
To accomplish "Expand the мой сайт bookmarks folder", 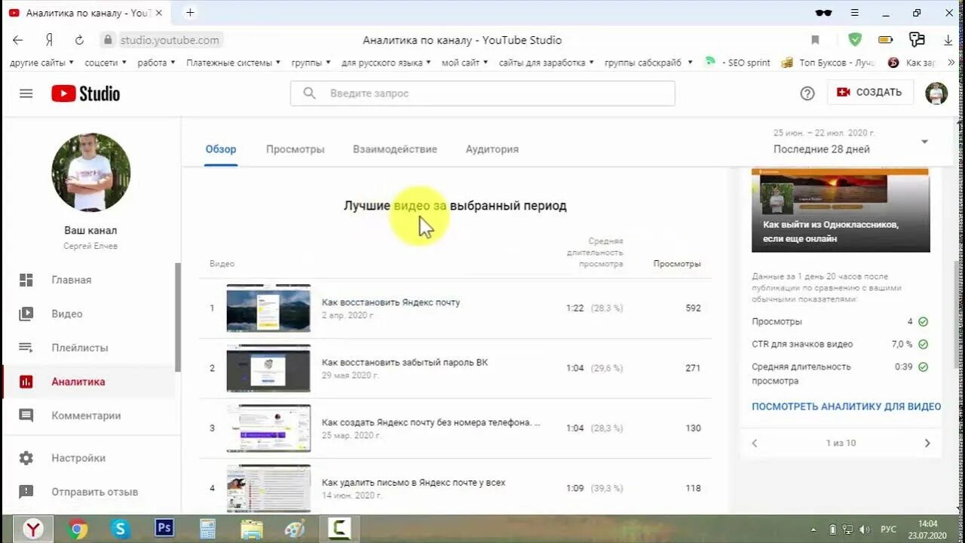I will tap(465, 63).
